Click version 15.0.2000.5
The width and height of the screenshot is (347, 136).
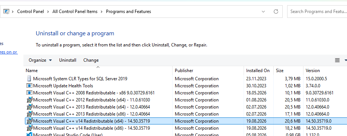(x=316, y=78)
